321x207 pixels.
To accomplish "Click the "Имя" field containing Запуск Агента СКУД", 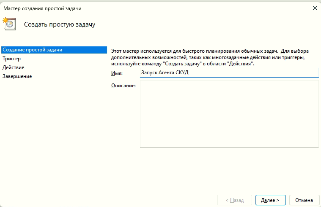I will pyautogui.click(x=229, y=73).
